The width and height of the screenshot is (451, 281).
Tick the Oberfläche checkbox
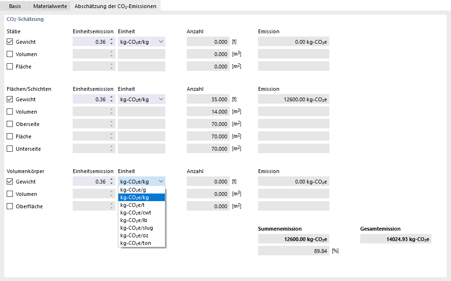[10, 206]
